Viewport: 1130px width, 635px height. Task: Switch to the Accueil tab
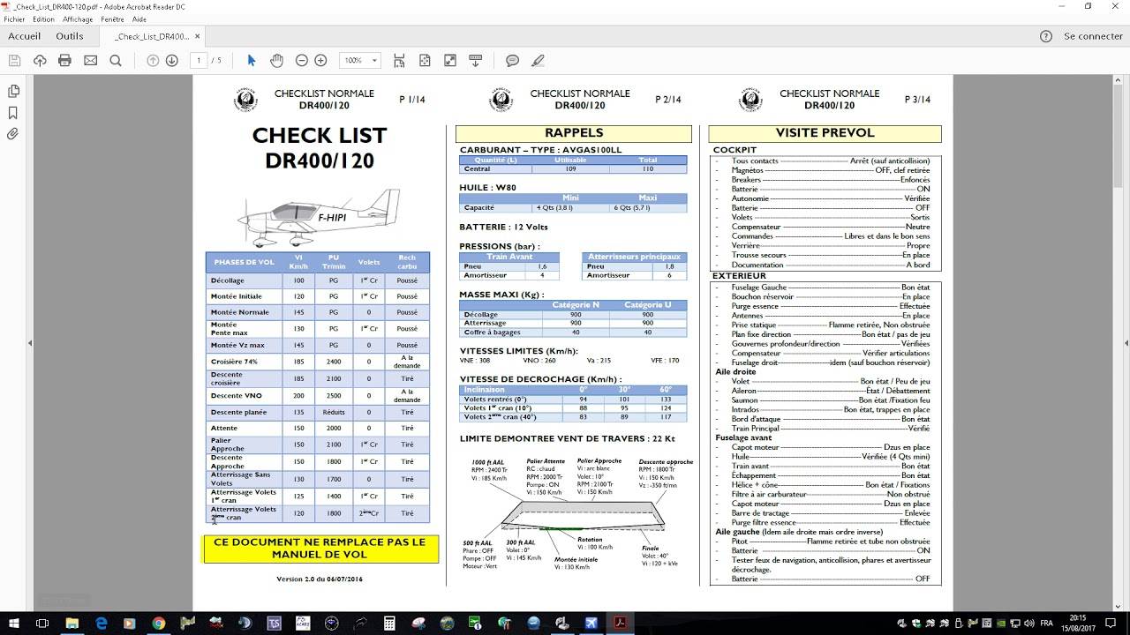(x=25, y=36)
